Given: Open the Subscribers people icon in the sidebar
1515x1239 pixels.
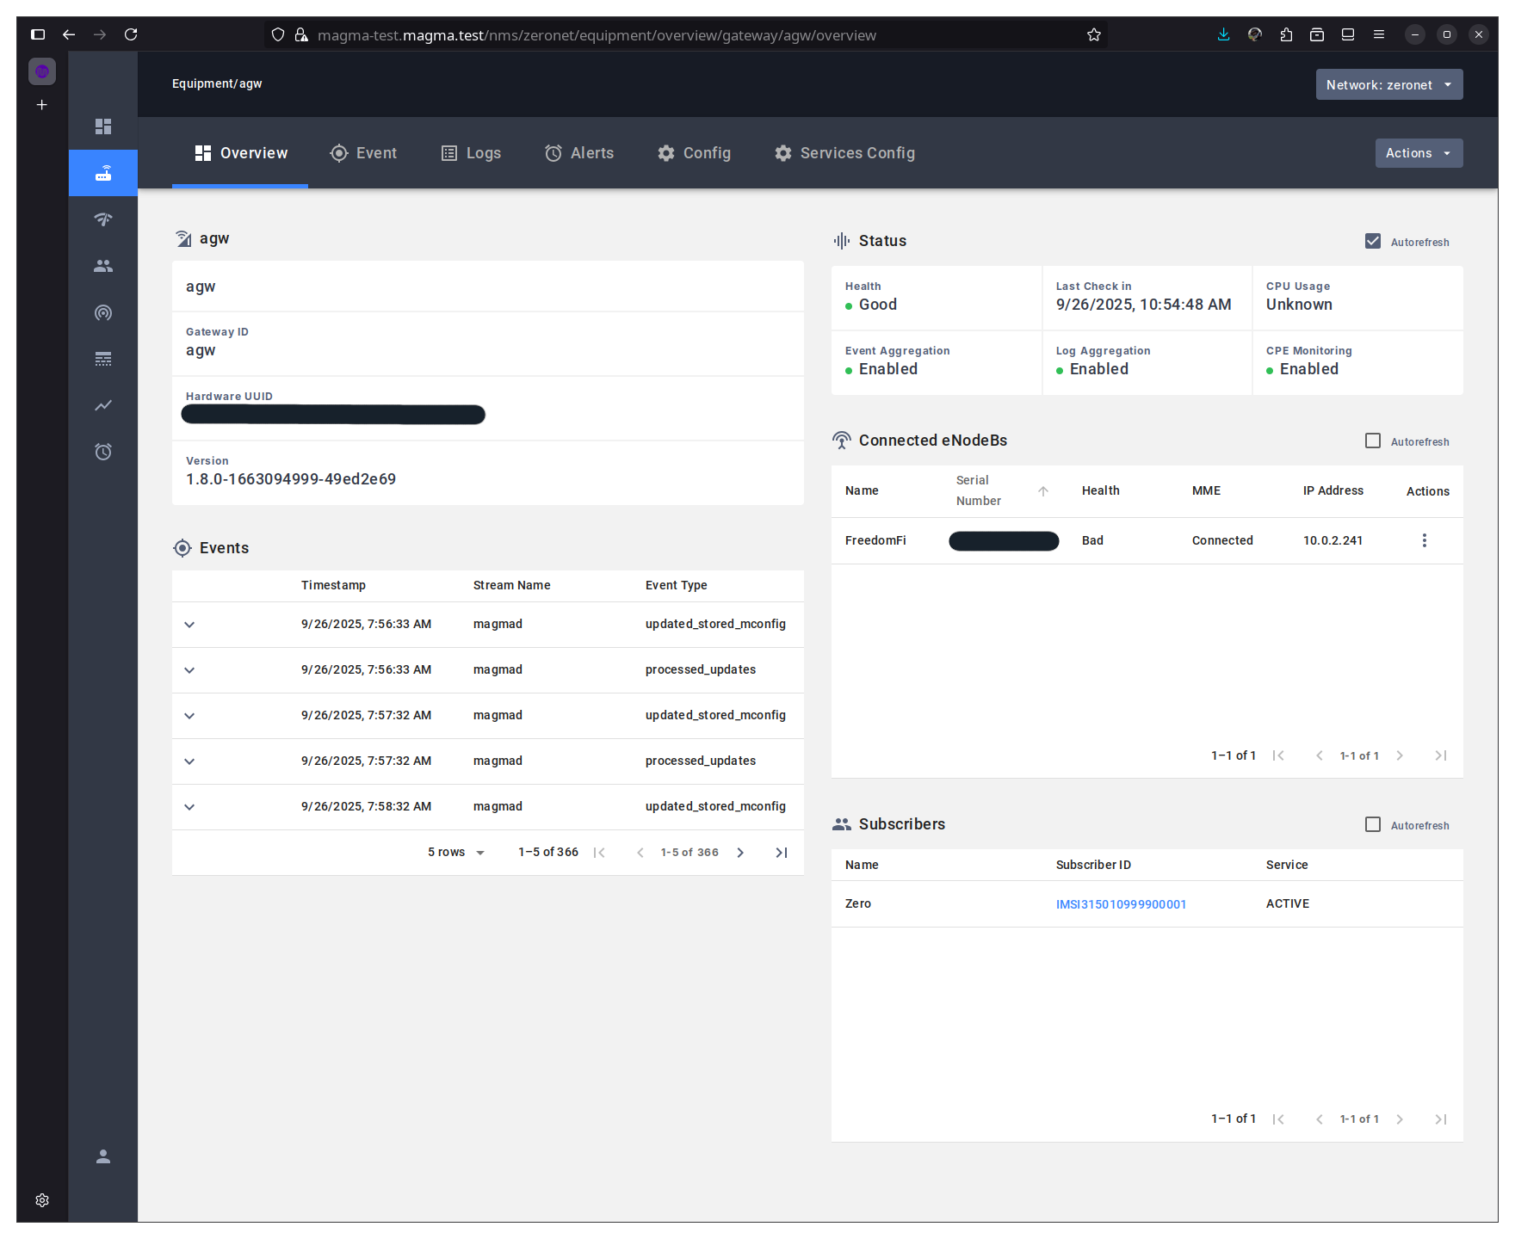Looking at the screenshot, I should tap(103, 266).
